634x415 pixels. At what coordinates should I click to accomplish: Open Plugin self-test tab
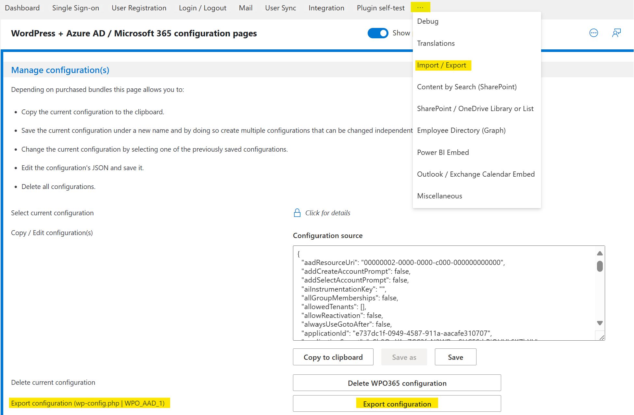[381, 8]
